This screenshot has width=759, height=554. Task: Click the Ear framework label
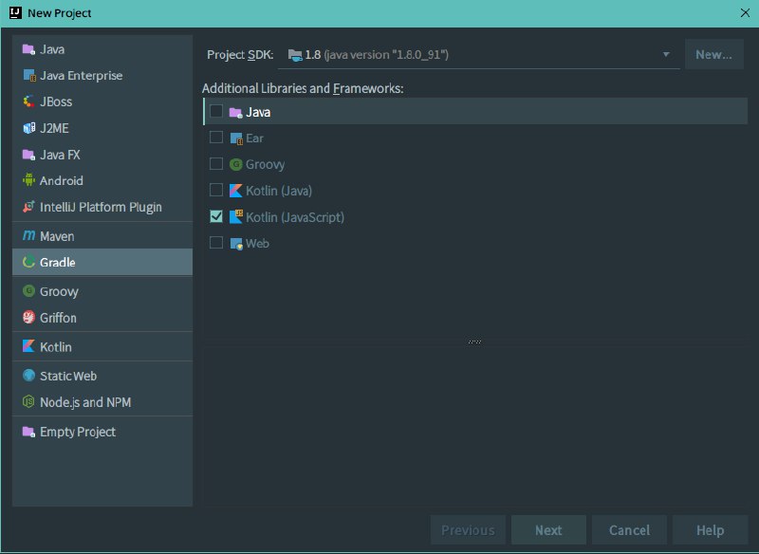pos(254,138)
